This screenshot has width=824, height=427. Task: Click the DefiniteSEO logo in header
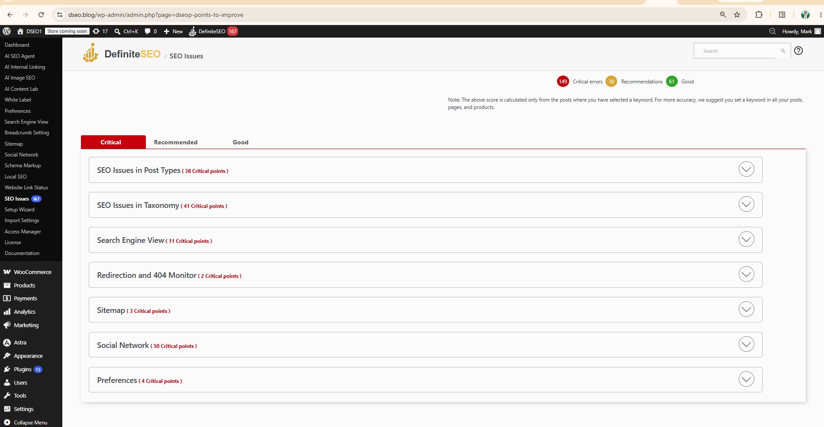pyautogui.click(x=122, y=54)
